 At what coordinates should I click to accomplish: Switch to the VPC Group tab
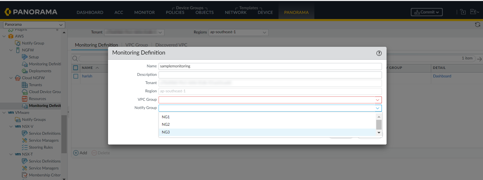click(x=136, y=45)
